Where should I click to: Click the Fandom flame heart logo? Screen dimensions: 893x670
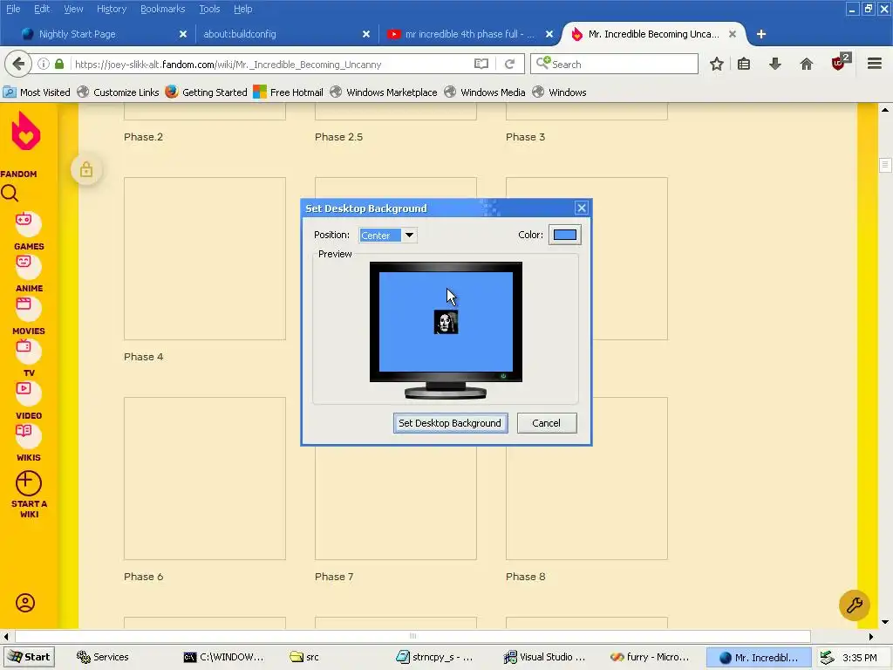click(26, 131)
